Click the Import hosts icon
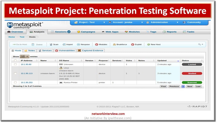The height and width of the screenshot is (123, 217). tap(64, 44)
